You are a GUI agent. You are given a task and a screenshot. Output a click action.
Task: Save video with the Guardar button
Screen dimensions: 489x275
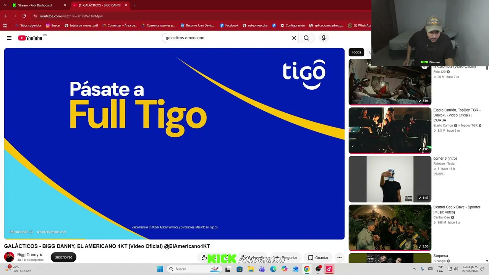click(x=318, y=258)
